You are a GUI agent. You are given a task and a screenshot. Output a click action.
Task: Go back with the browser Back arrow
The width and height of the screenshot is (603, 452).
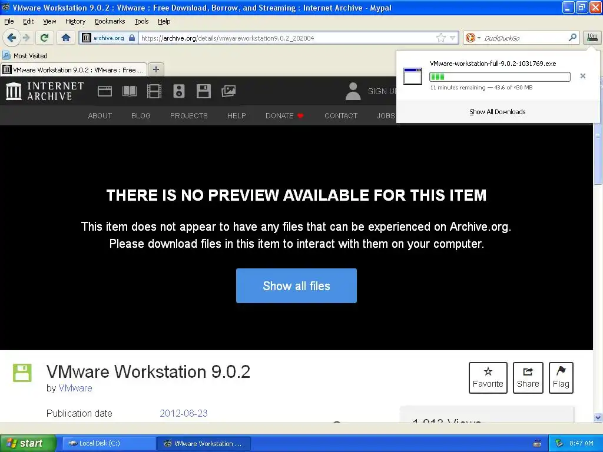[x=12, y=38]
